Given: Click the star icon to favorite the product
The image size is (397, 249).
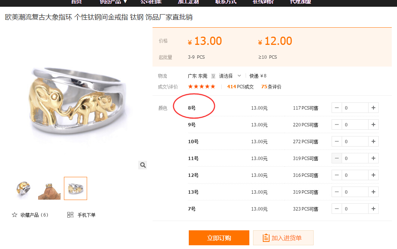Looking at the screenshot, I should [15, 215].
